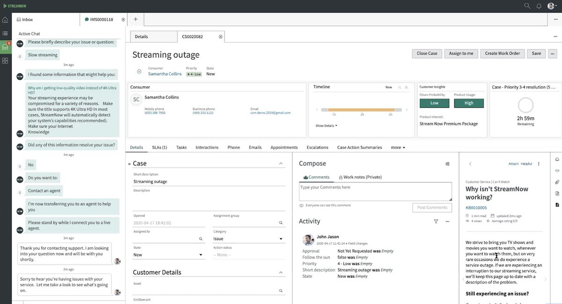
Task: Open the SLAs (1) tab
Action: (x=159, y=147)
